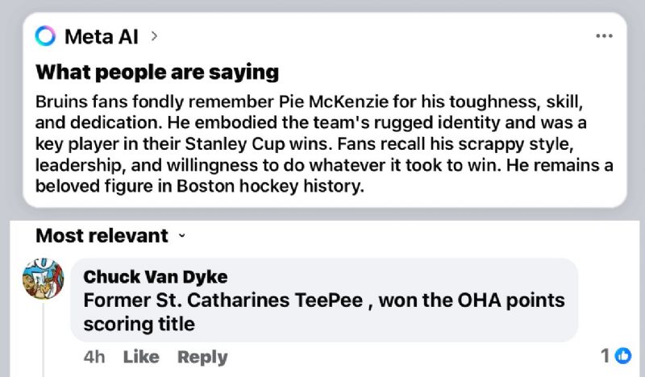Click the small arrow beside Most relevant
This screenshot has height=377, width=645.
click(182, 236)
